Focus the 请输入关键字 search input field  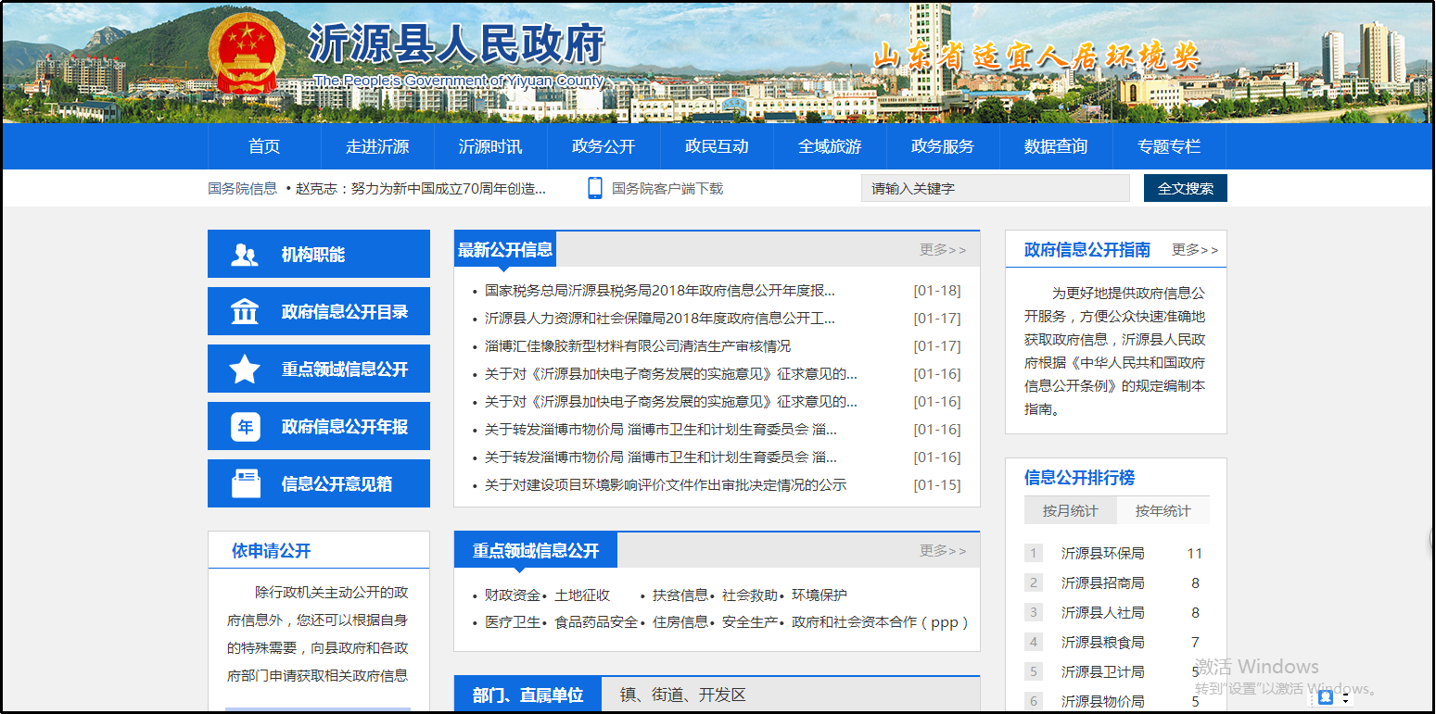coord(995,188)
